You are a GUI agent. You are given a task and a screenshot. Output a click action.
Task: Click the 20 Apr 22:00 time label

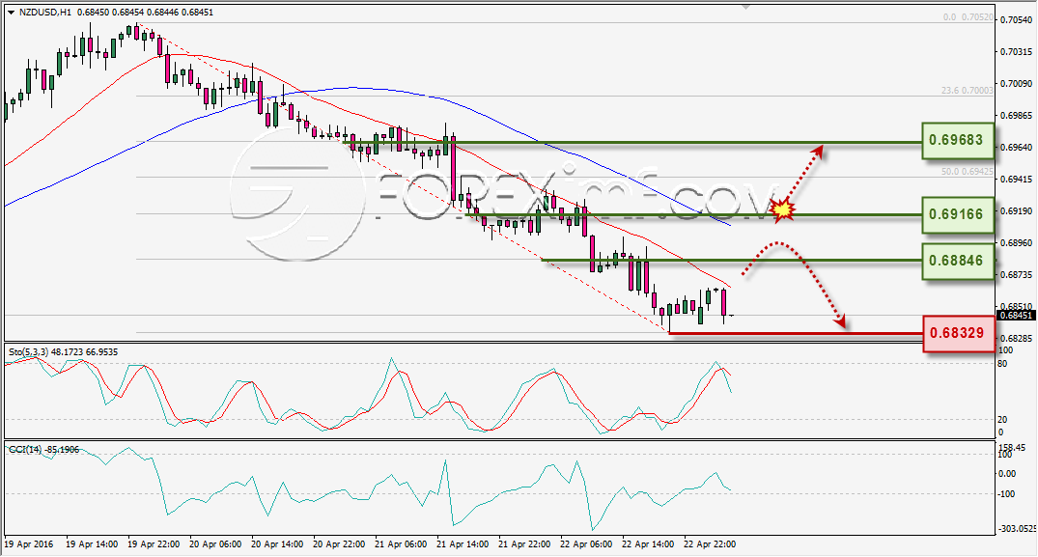pos(339,544)
